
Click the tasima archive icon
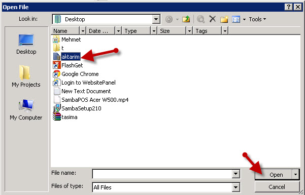57,116
